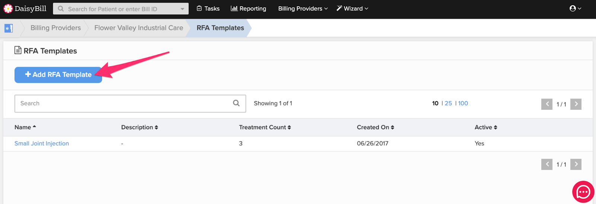Image resolution: width=596 pixels, height=204 pixels.
Task: Click the DaisyBill flower logo
Action: click(8, 9)
